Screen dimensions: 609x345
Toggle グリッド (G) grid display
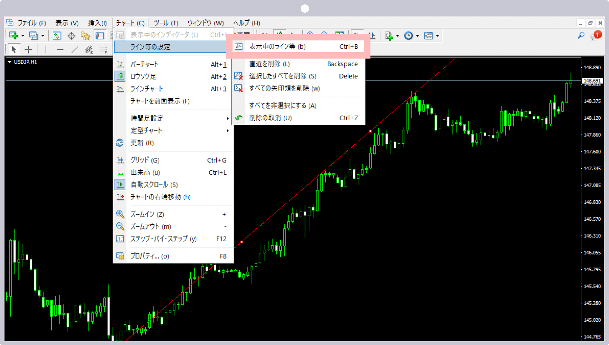click(173, 160)
